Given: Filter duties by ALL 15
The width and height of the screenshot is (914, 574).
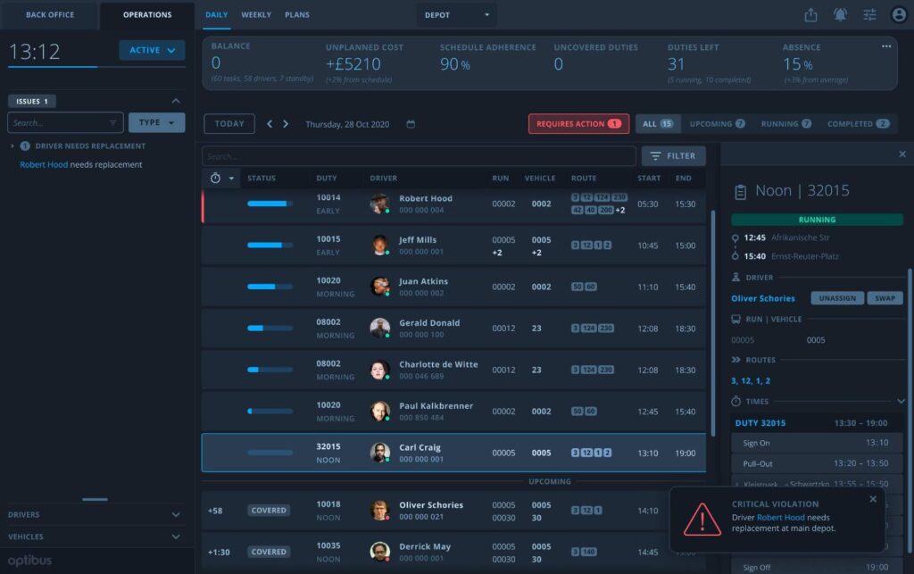Looking at the screenshot, I should (658, 123).
